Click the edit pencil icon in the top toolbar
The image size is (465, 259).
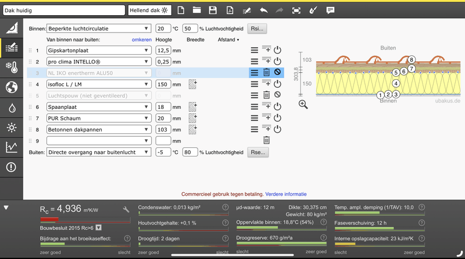(246, 10)
